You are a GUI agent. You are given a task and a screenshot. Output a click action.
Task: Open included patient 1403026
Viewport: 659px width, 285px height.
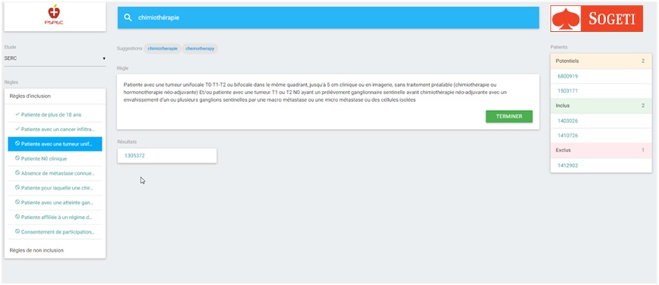pos(601,121)
